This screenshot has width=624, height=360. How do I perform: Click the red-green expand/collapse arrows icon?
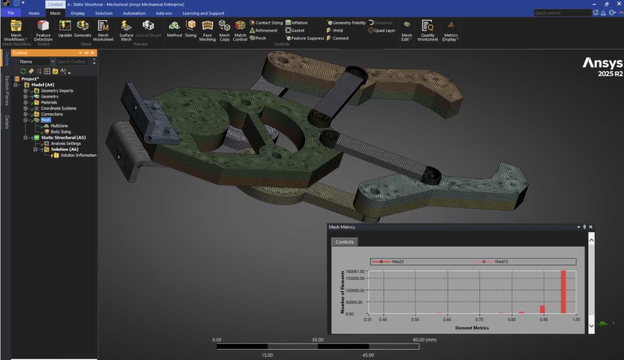(39, 71)
